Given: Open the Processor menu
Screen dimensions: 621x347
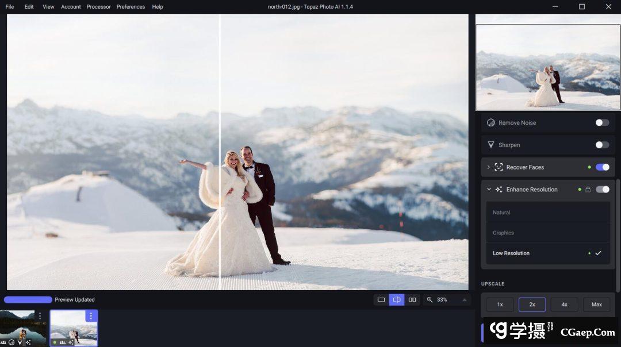Looking at the screenshot, I should tap(98, 7).
